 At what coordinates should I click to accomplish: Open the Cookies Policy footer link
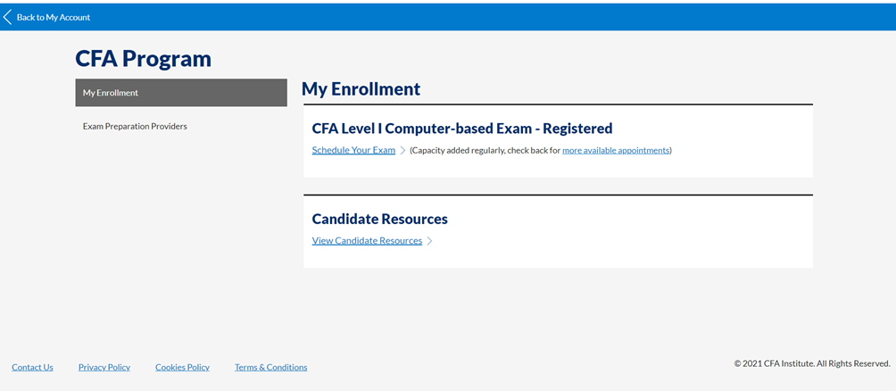point(182,367)
